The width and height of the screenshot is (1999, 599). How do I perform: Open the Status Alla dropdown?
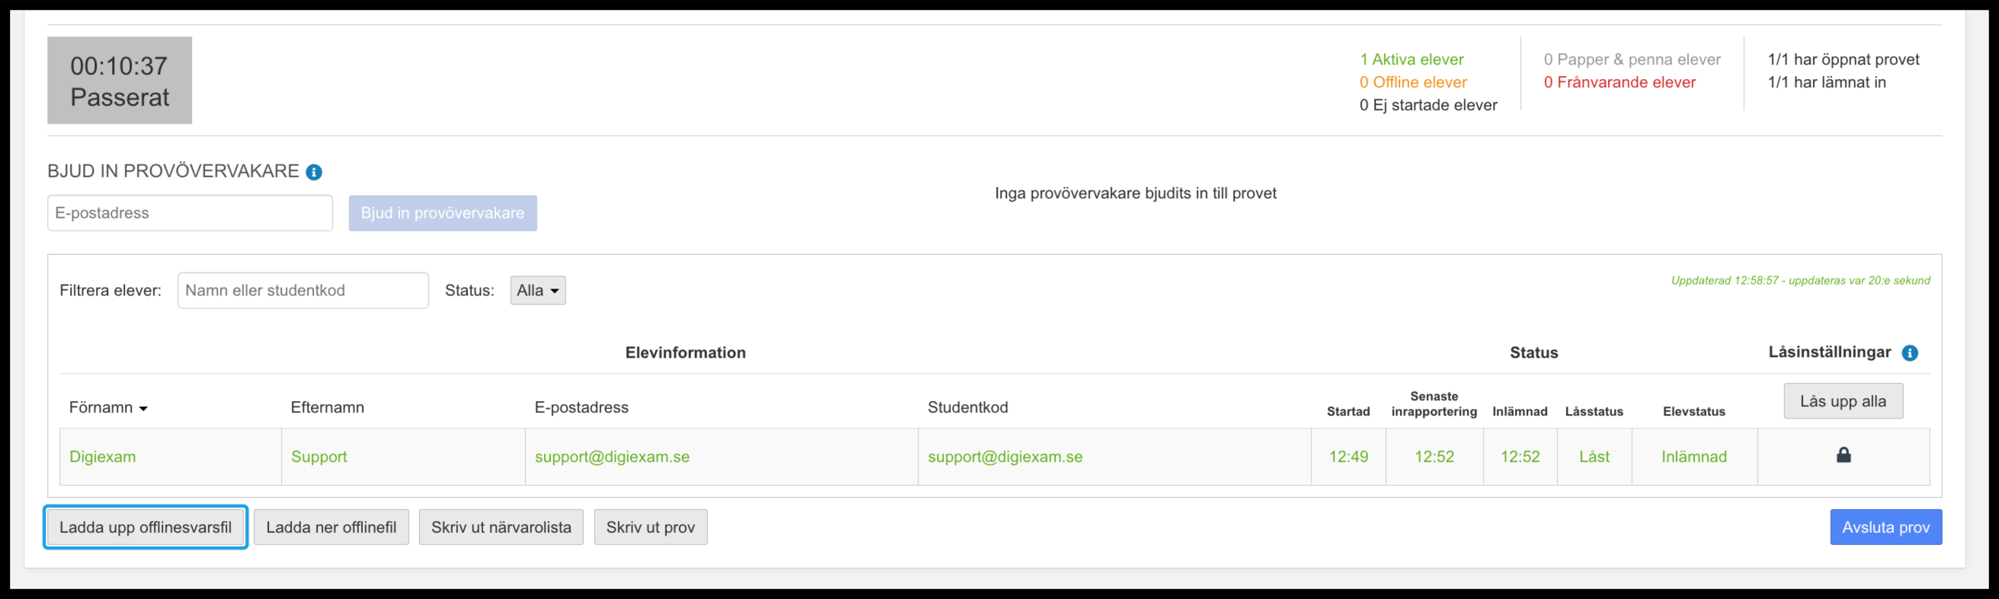pyautogui.click(x=538, y=291)
